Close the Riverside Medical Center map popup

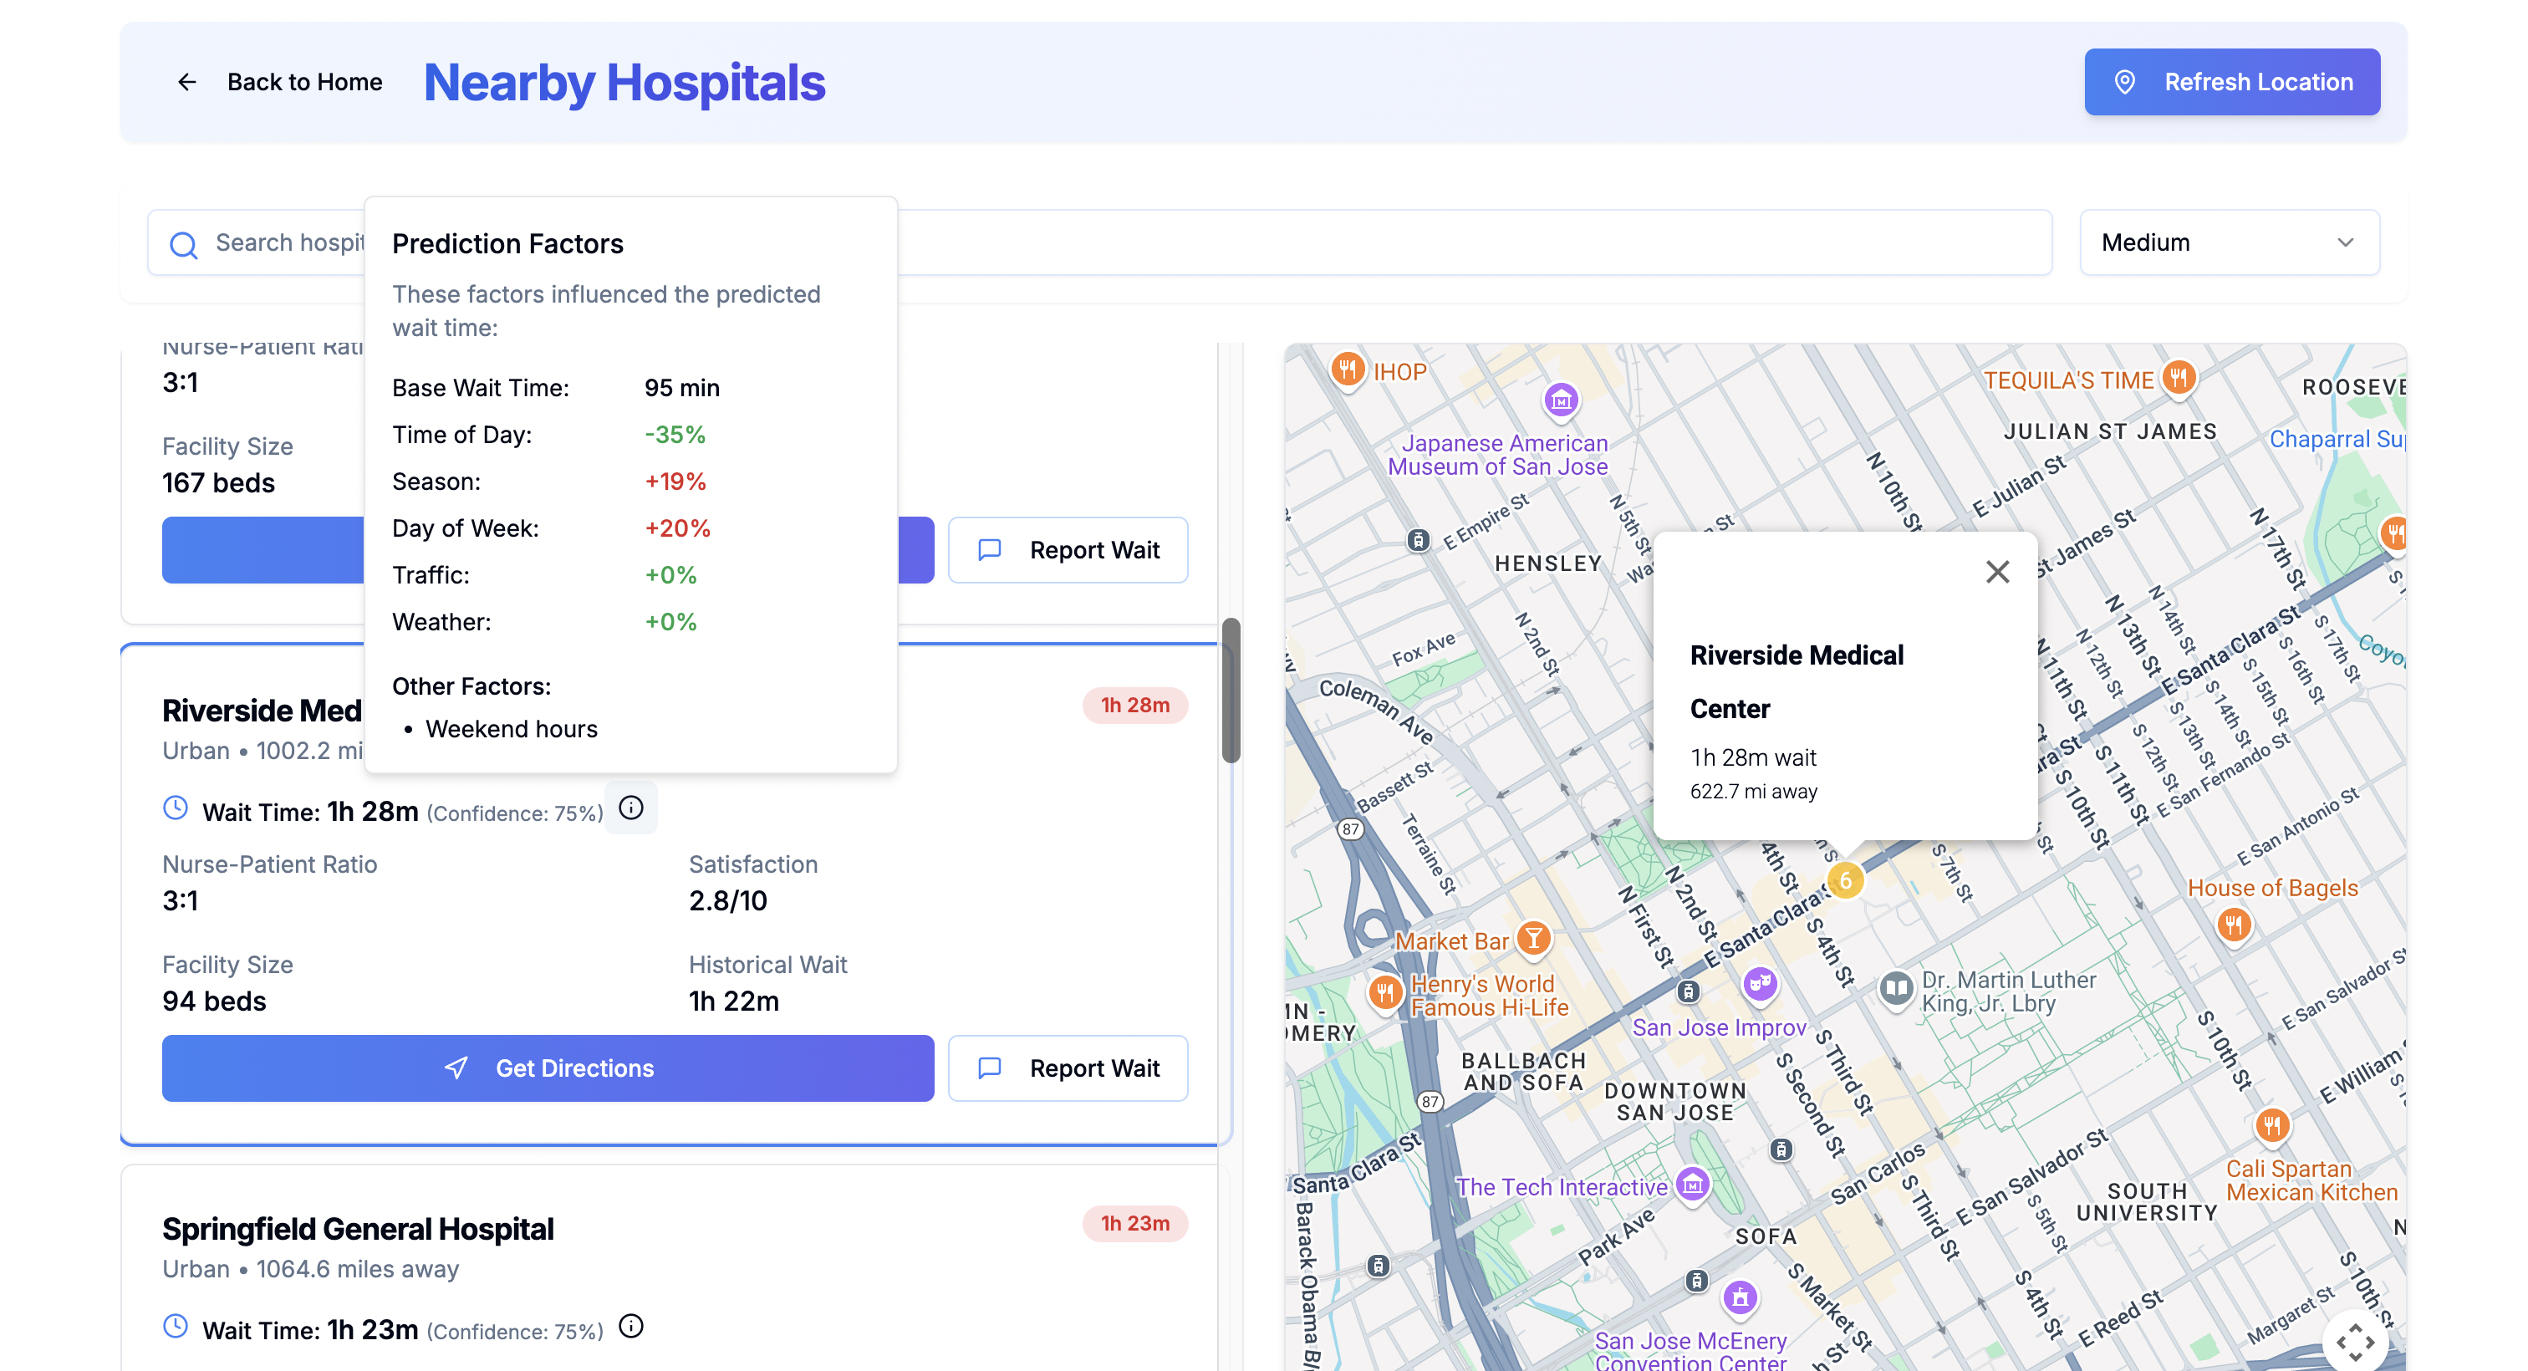(1997, 572)
